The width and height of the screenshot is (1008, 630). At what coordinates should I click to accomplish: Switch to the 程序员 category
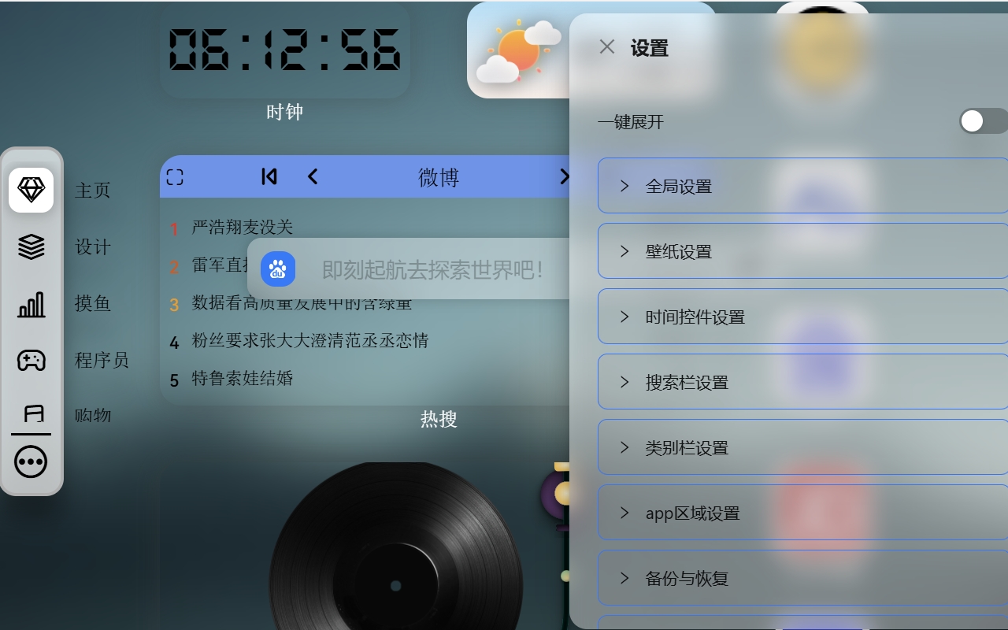[102, 361]
